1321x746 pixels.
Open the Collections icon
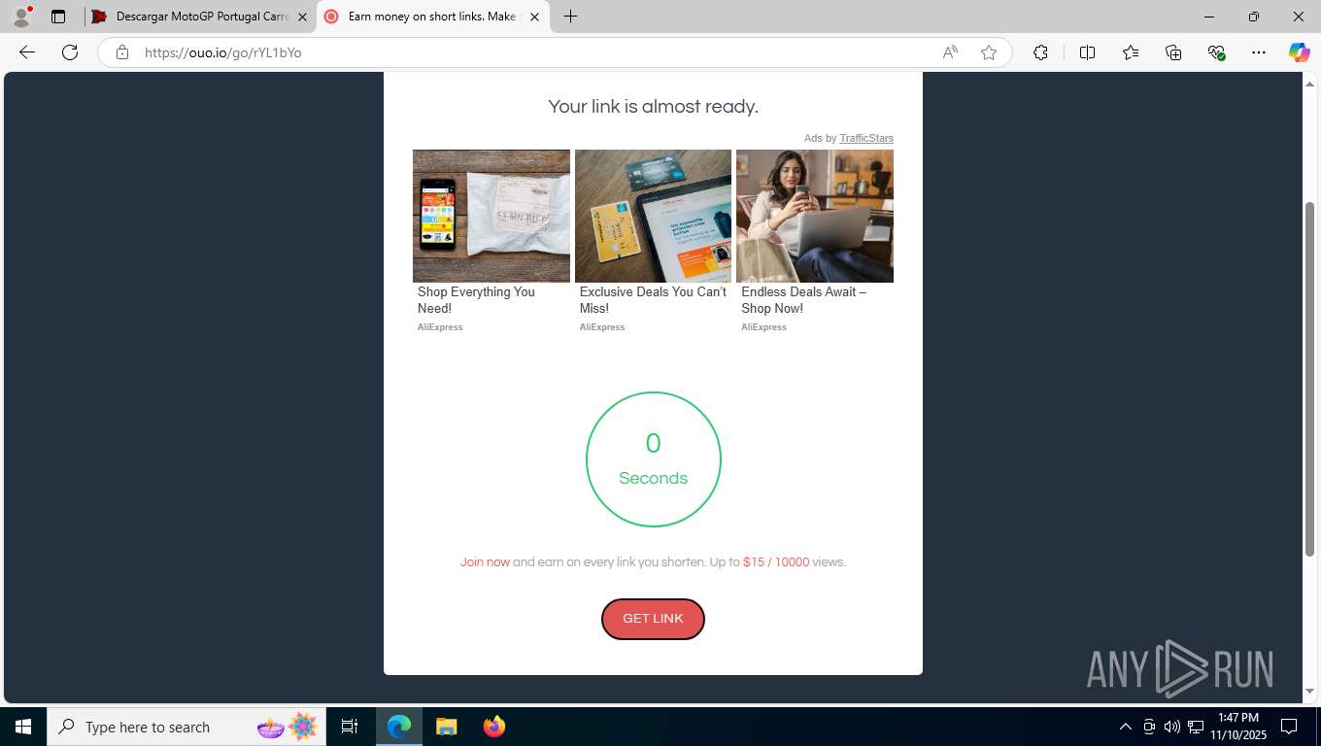[1173, 52]
